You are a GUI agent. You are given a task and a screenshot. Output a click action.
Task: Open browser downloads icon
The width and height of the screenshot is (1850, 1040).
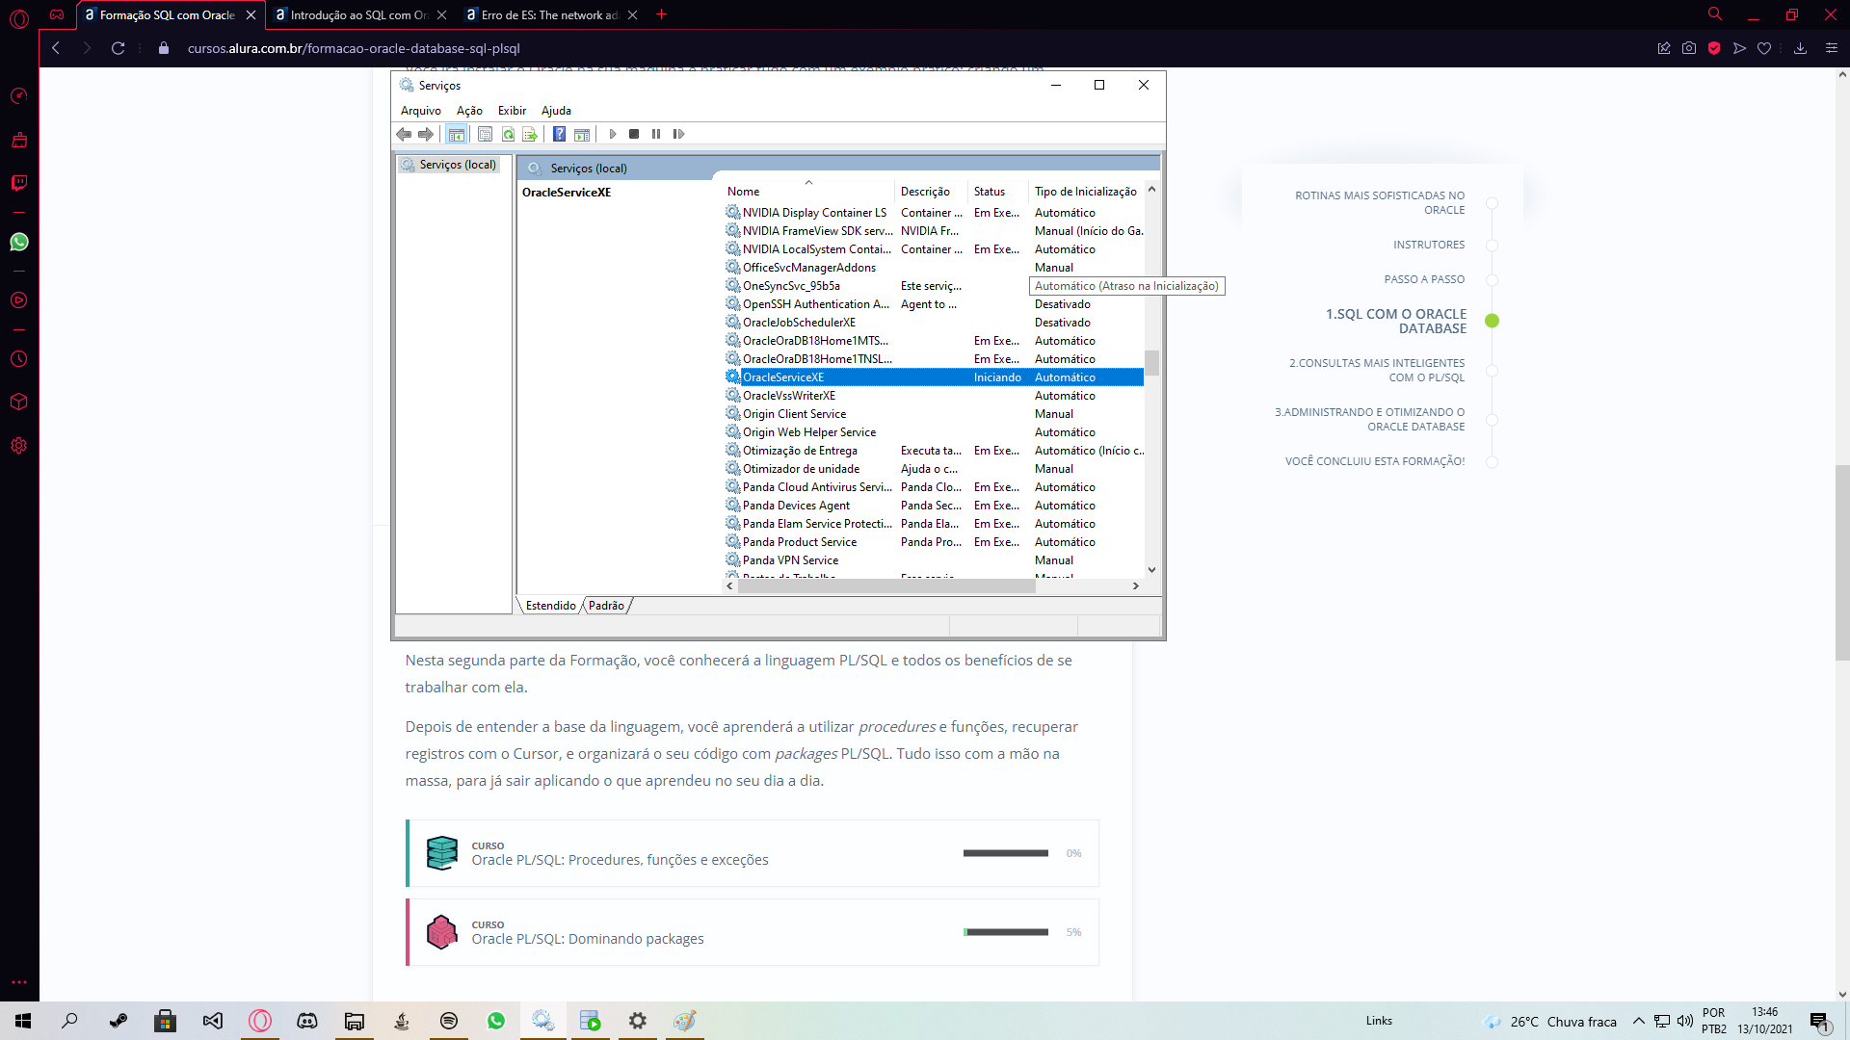coord(1800,48)
